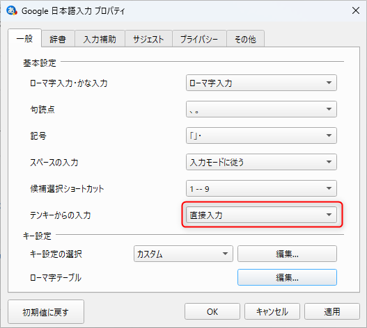Viewport: 367px width, 328px height.
Task: Open the 記号 dropdown
Action: (261, 136)
